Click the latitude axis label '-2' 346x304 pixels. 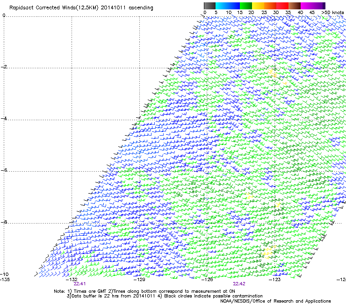[4, 67]
